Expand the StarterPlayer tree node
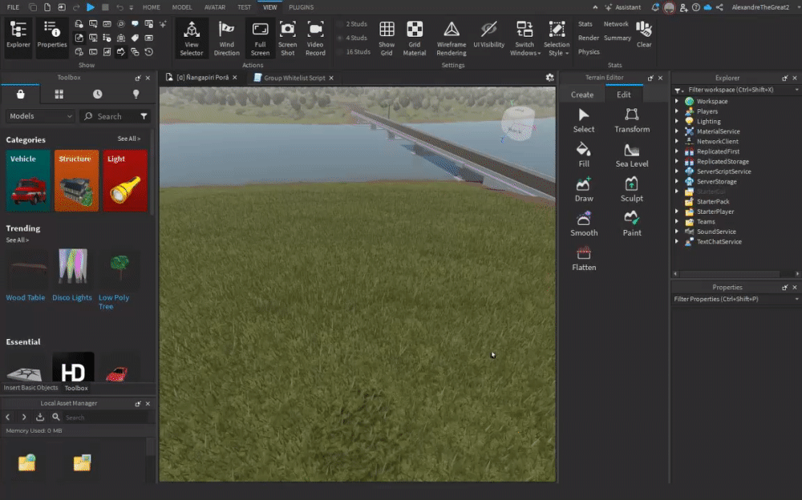 tap(677, 212)
